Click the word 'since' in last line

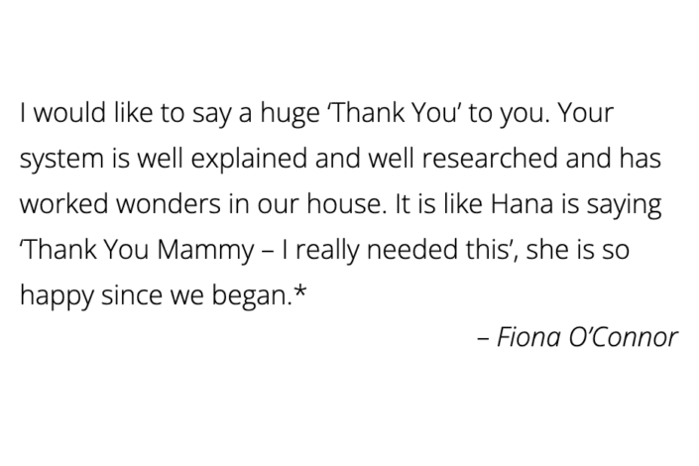point(132,294)
